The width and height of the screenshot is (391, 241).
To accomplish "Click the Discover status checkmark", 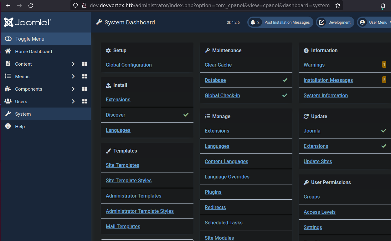I will [x=186, y=115].
